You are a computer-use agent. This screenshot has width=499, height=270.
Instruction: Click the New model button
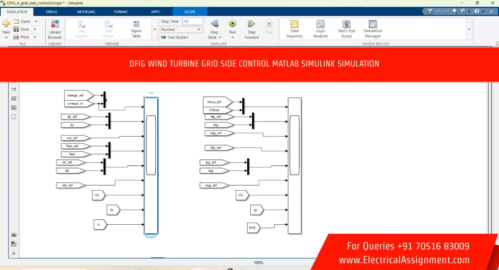(6, 27)
